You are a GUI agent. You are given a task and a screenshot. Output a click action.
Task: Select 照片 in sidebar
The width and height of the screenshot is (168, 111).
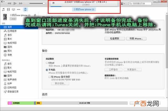pyautogui.click(x=8, y=51)
